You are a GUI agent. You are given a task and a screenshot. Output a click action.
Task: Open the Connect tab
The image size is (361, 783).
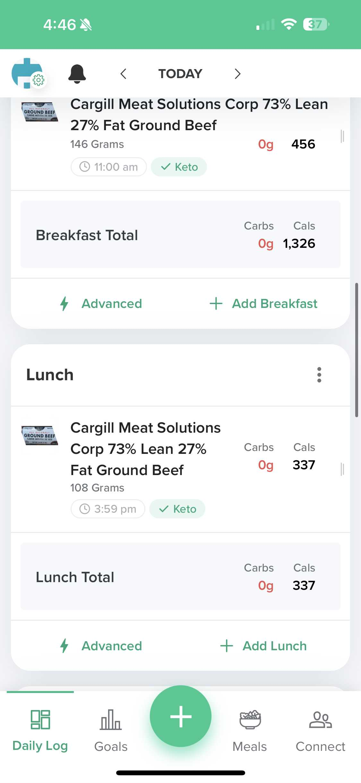[x=320, y=730]
